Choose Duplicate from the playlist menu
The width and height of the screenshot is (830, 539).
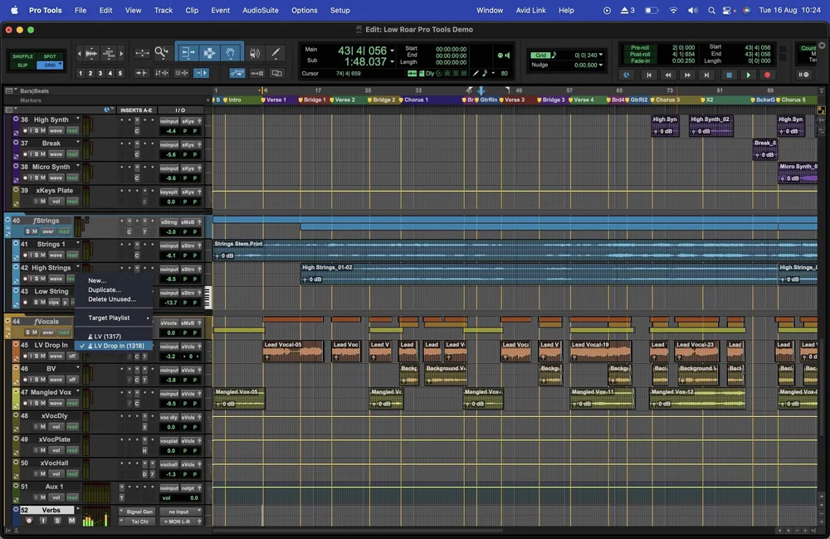pos(104,290)
